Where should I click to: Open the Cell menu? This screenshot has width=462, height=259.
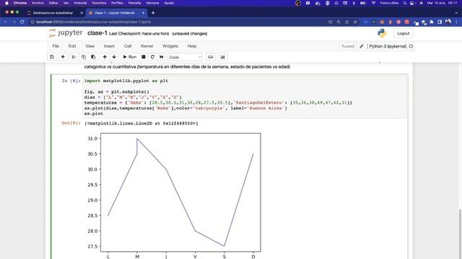[128, 46]
